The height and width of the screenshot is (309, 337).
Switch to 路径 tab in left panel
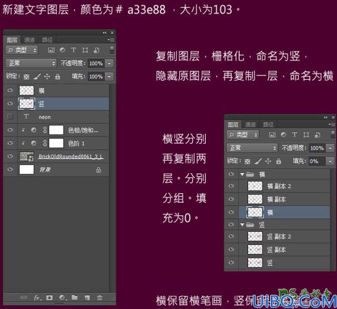47,40
